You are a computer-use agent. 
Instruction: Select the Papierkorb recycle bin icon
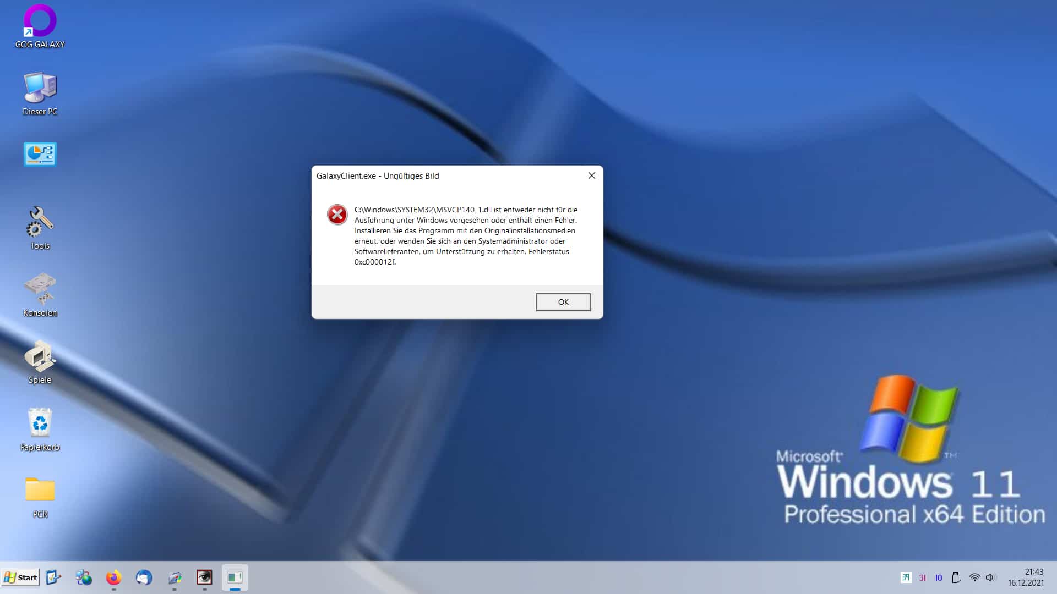click(40, 430)
